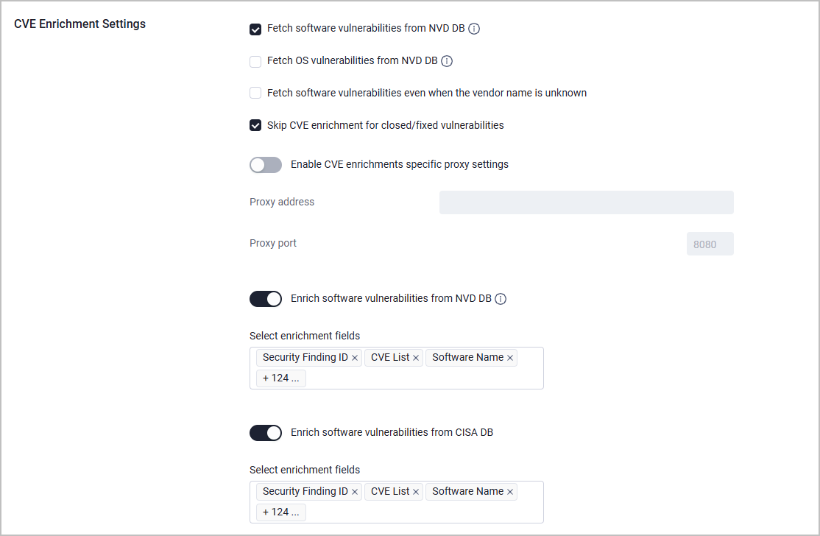820x536 pixels.
Task: Check fetch vulnerabilities when vendor name unknown
Action: [255, 93]
